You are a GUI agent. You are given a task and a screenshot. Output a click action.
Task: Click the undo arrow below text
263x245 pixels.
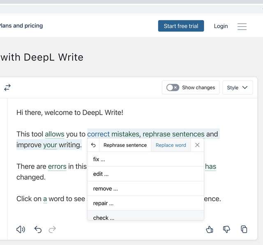coord(38,229)
